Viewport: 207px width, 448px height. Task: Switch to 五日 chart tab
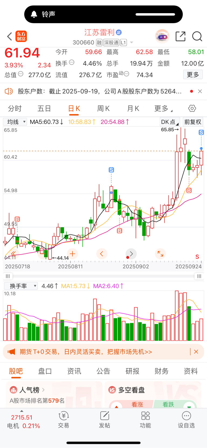tap(44, 108)
